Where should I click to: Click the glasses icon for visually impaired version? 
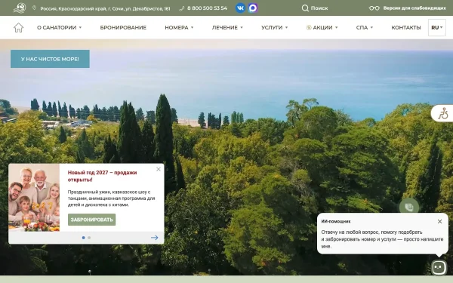tap(374, 8)
